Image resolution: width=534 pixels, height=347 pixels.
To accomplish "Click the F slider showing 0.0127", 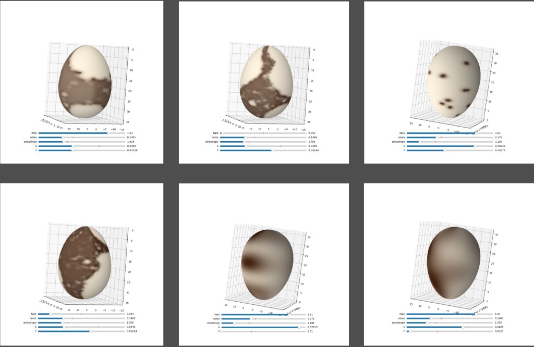I will pyautogui.click(x=449, y=331).
